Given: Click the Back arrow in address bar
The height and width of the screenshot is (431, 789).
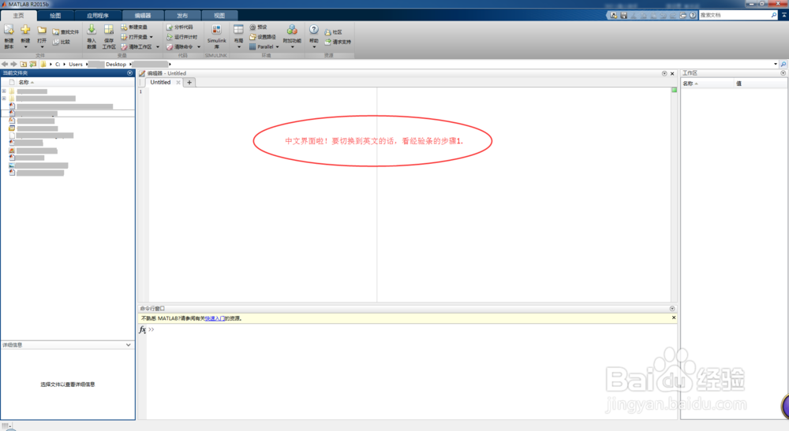Looking at the screenshot, I should tap(5, 65).
